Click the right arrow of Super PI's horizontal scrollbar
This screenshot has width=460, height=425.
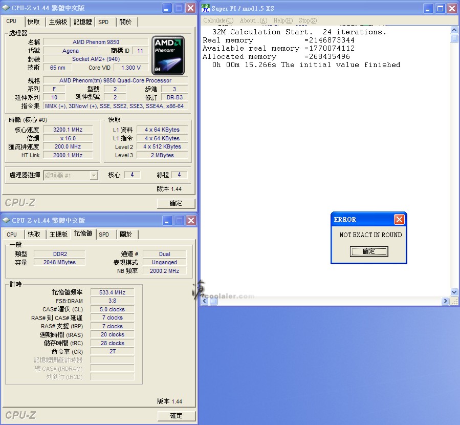(445, 301)
